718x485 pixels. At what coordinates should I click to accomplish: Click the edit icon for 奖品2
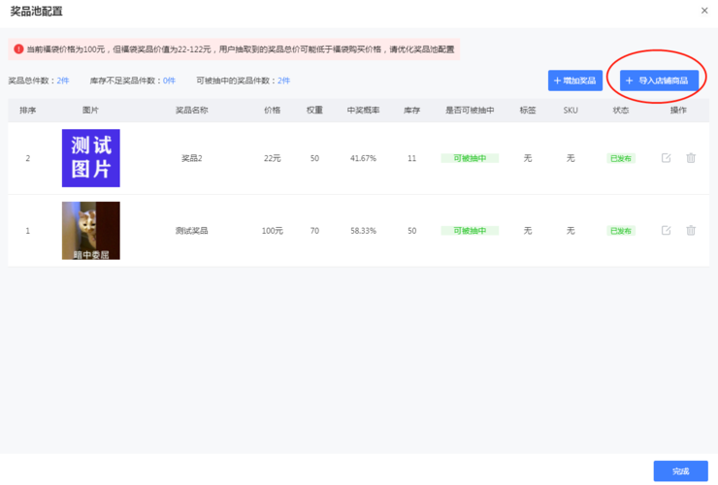(666, 158)
